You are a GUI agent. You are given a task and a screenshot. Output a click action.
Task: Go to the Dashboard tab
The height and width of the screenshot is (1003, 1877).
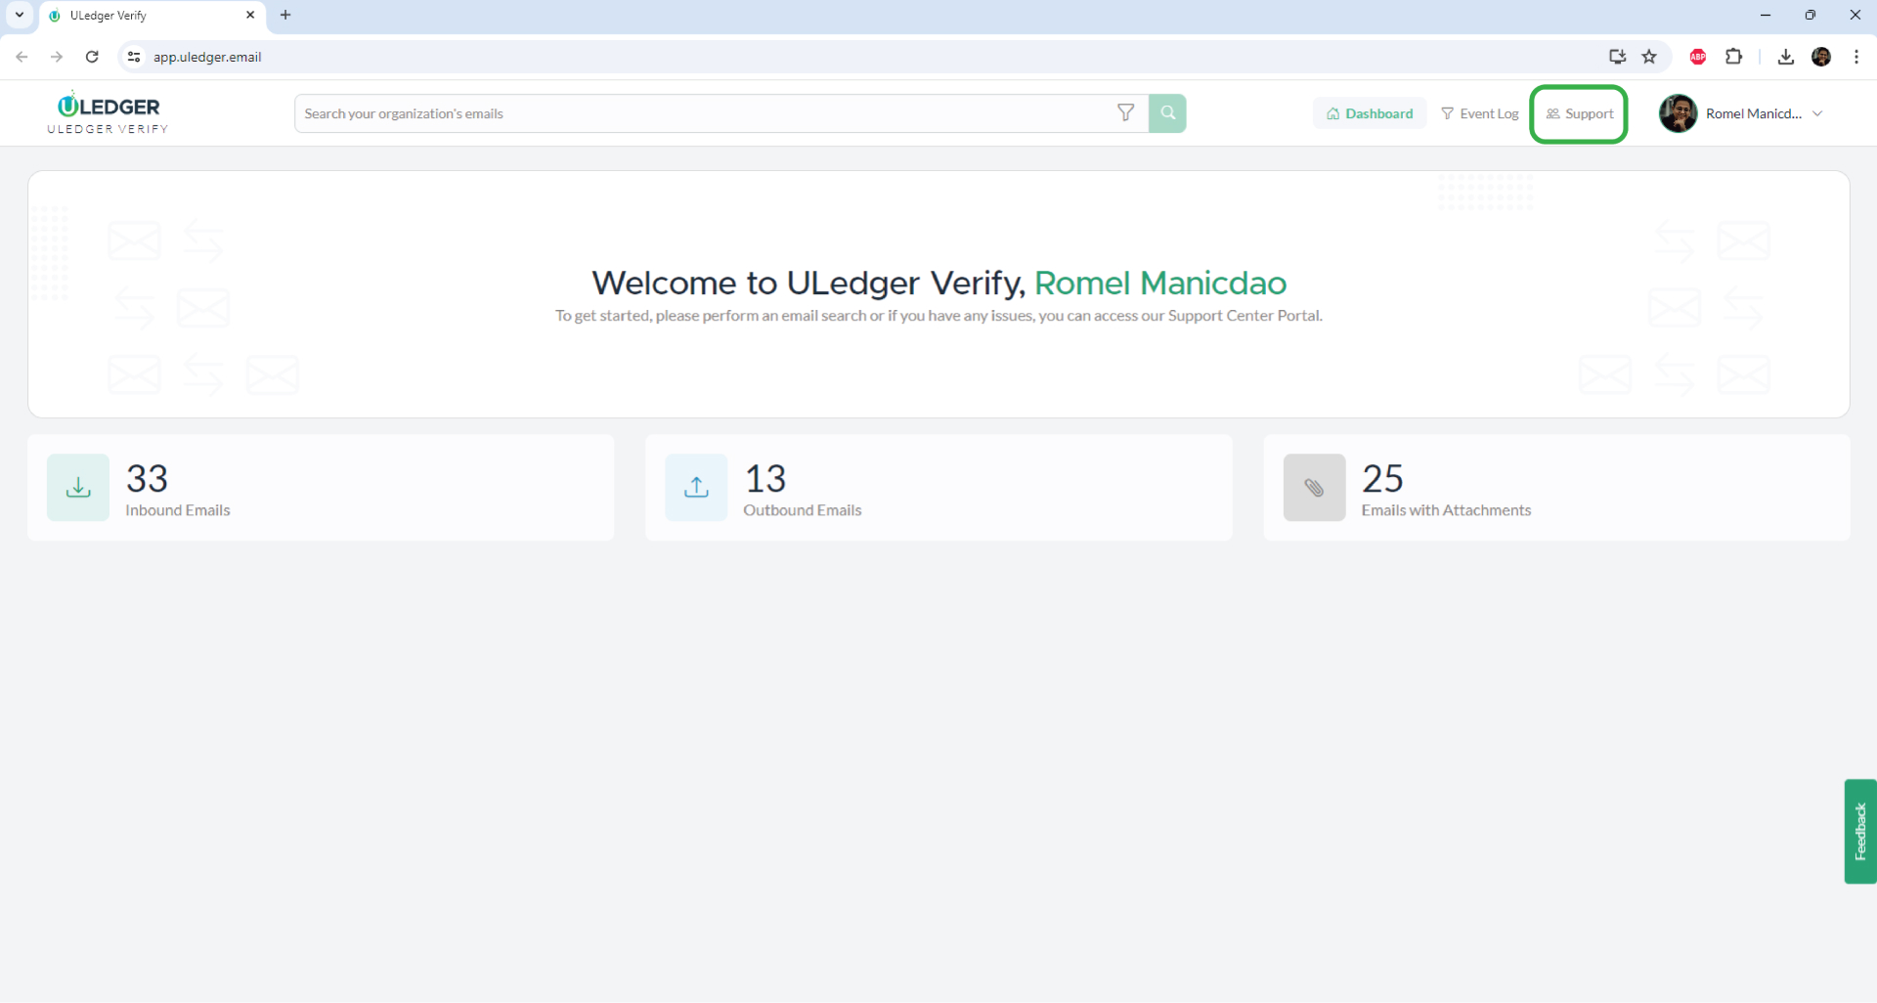1370,113
